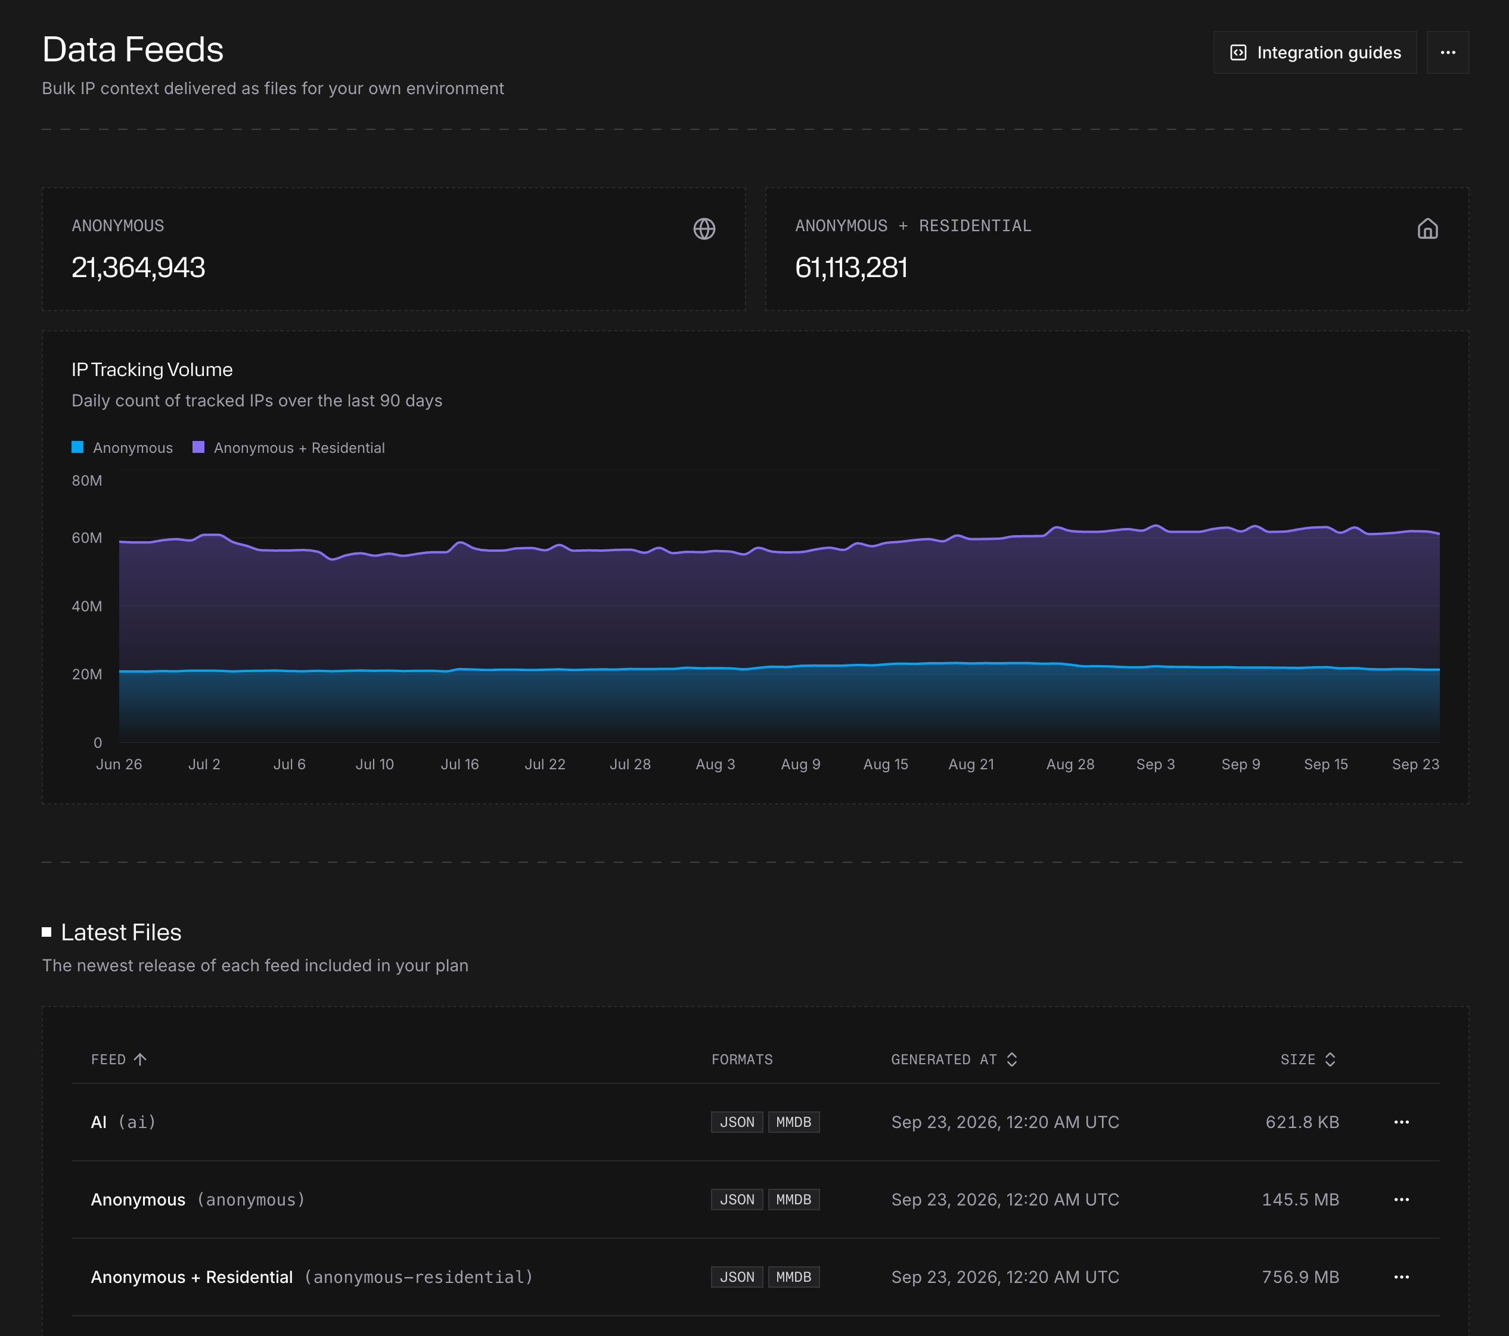Click the Sep 23 label on chart axis
1509x1336 pixels.
tap(1415, 764)
